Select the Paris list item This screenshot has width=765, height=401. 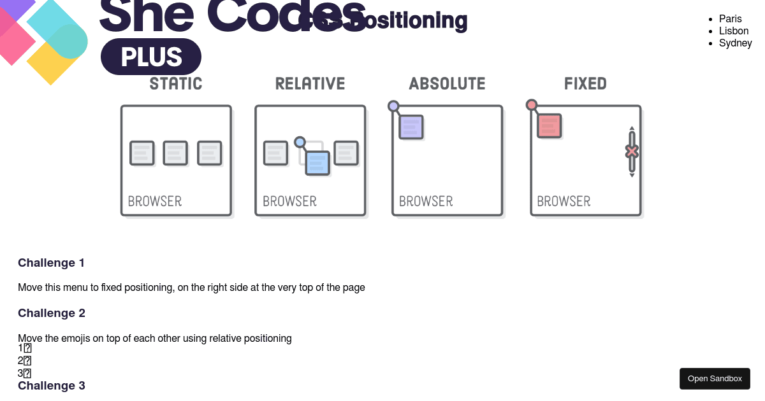[x=731, y=18]
